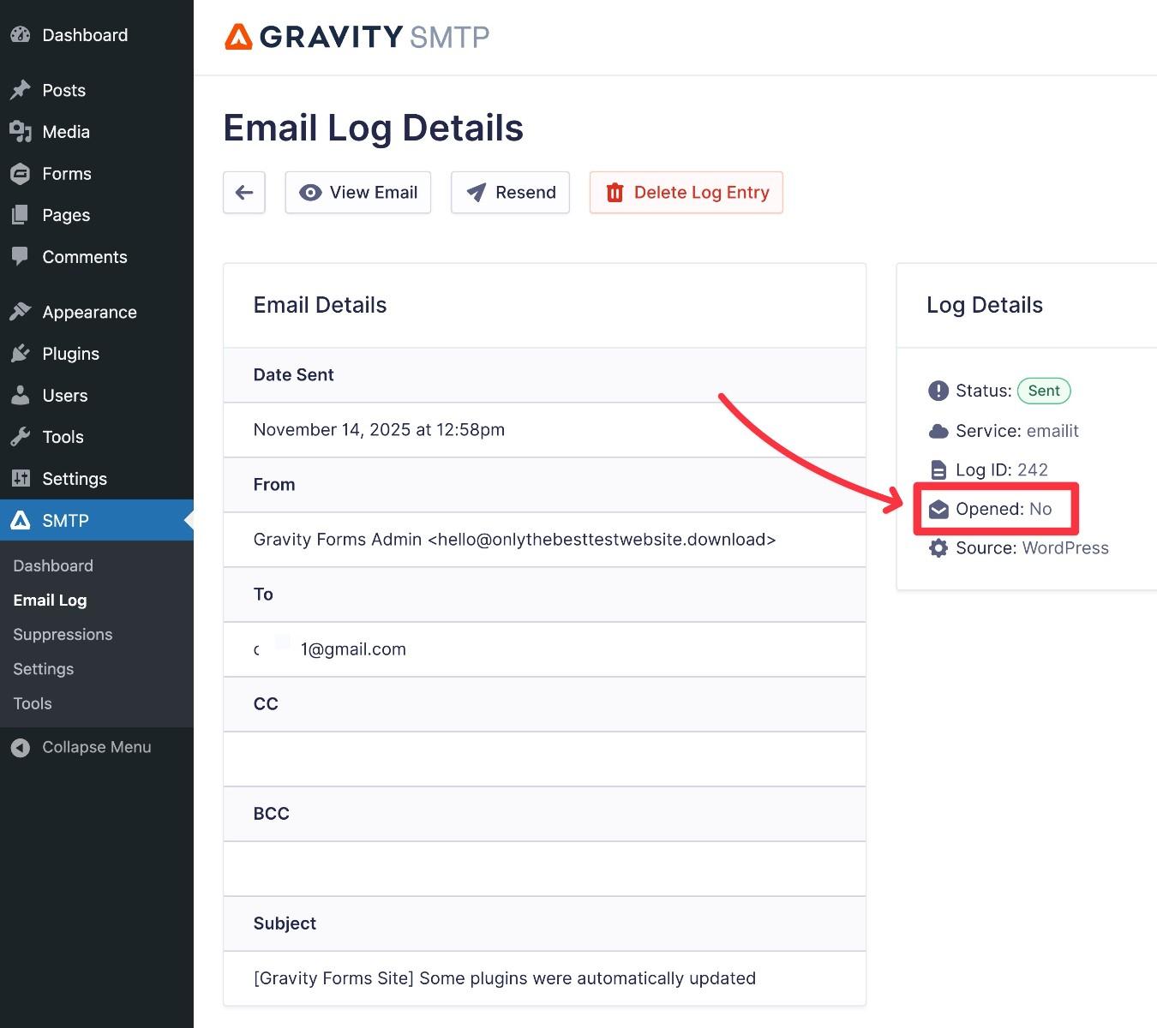This screenshot has height=1028, width=1157.
Task: Open the SMTP Dashboard submenu item
Action: [52, 565]
